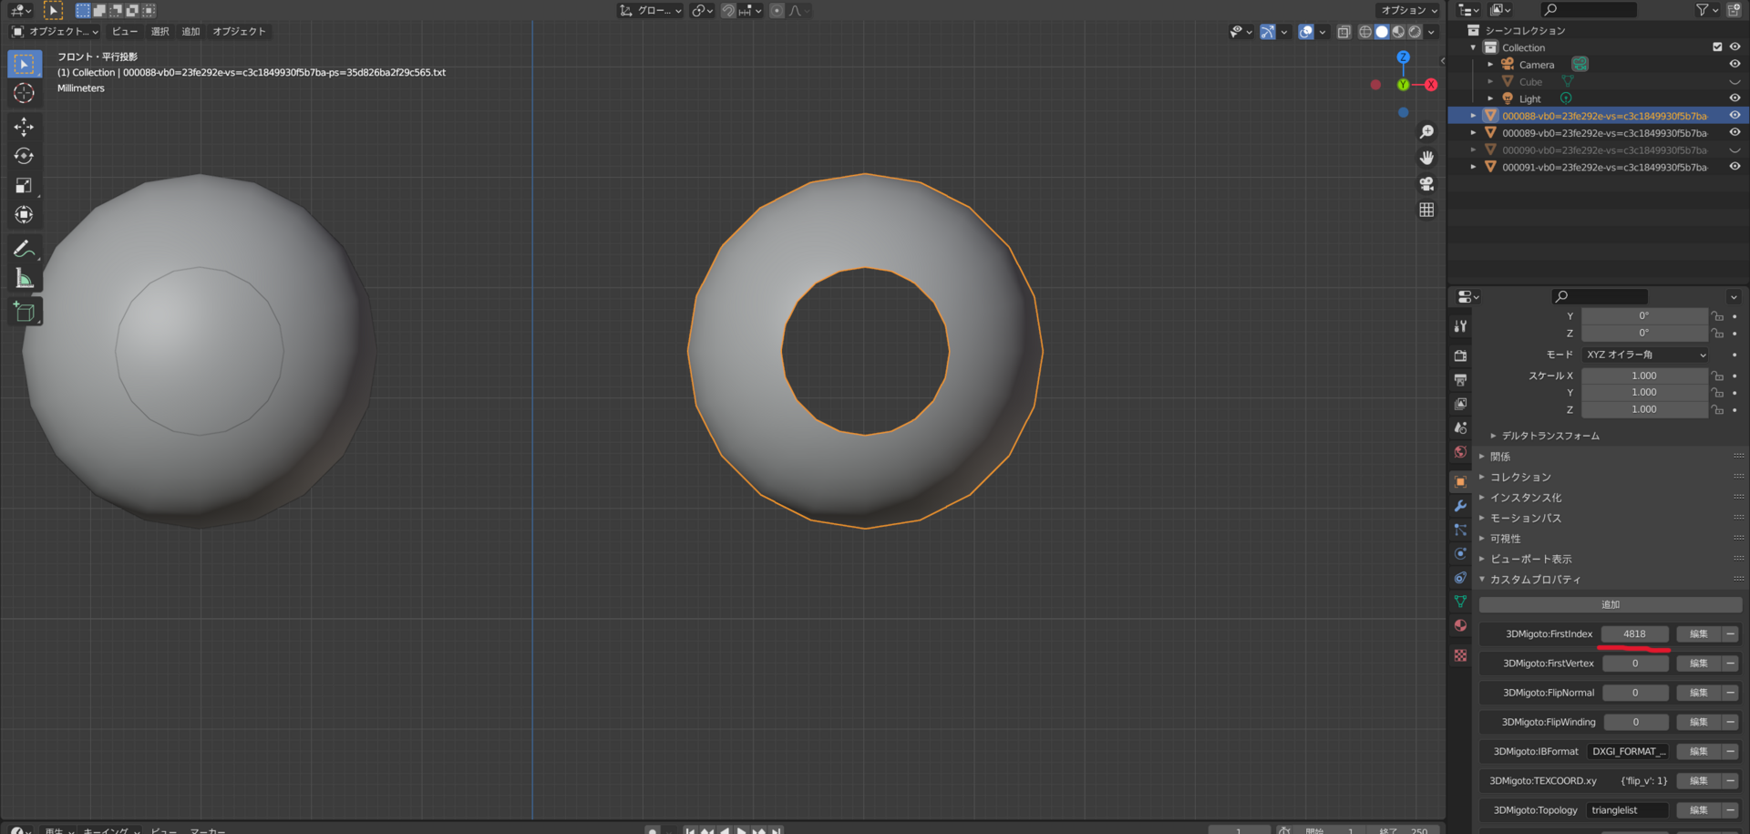Select the Measure tool
Image resolution: width=1750 pixels, height=834 pixels.
click(24, 279)
